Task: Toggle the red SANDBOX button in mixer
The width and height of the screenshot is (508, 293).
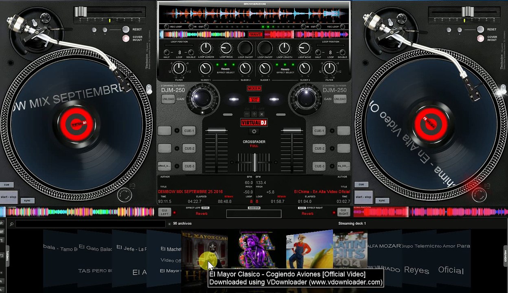Action: point(254,99)
